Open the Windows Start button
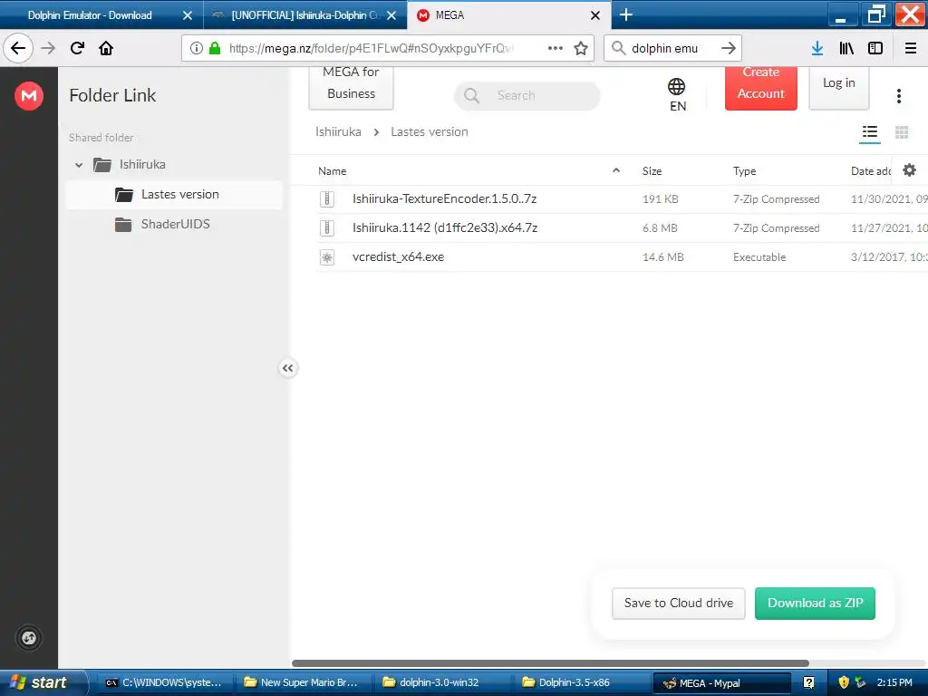The height and width of the screenshot is (696, 928). tap(43, 682)
